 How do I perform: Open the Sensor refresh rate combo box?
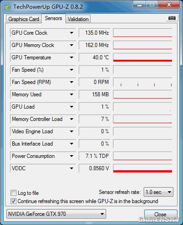(158, 192)
